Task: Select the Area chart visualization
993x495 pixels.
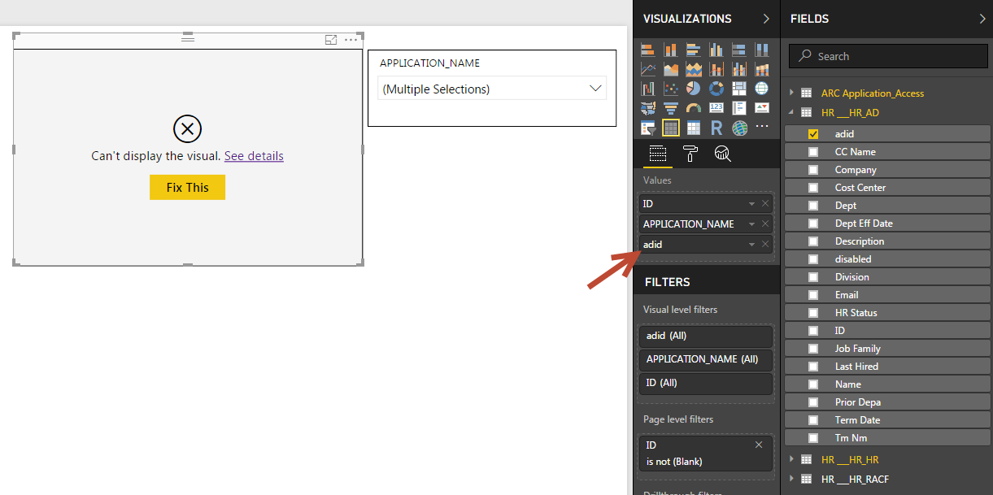Action: pos(671,69)
